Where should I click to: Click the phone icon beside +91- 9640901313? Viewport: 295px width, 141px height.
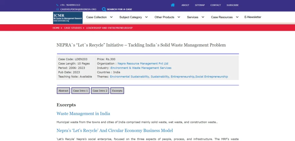click(x=57, y=5)
